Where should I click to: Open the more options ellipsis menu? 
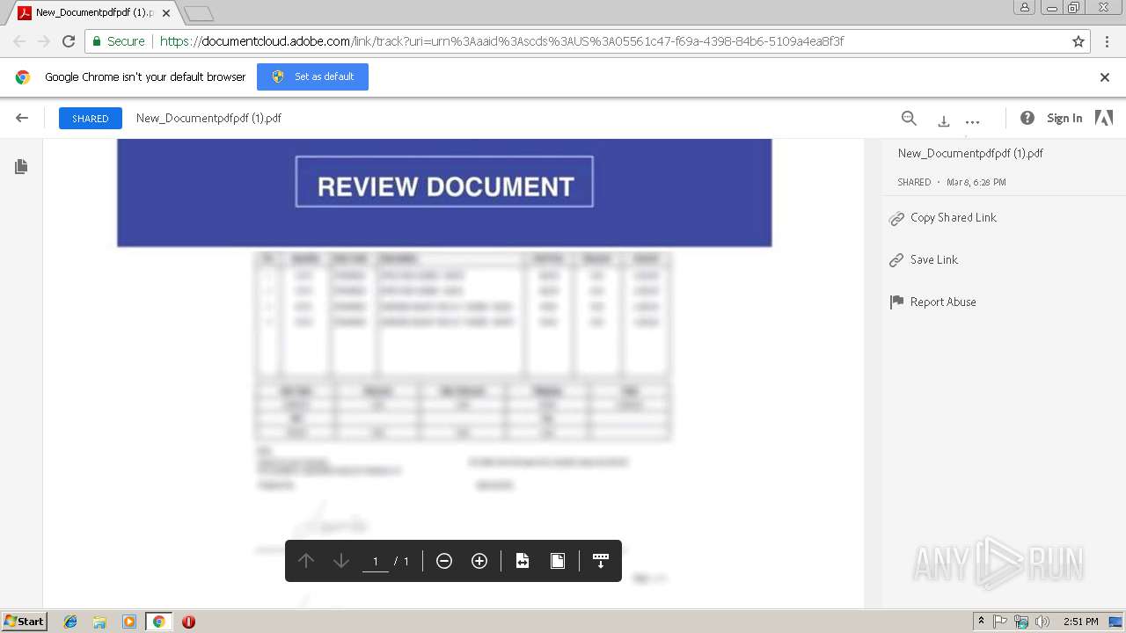972,120
